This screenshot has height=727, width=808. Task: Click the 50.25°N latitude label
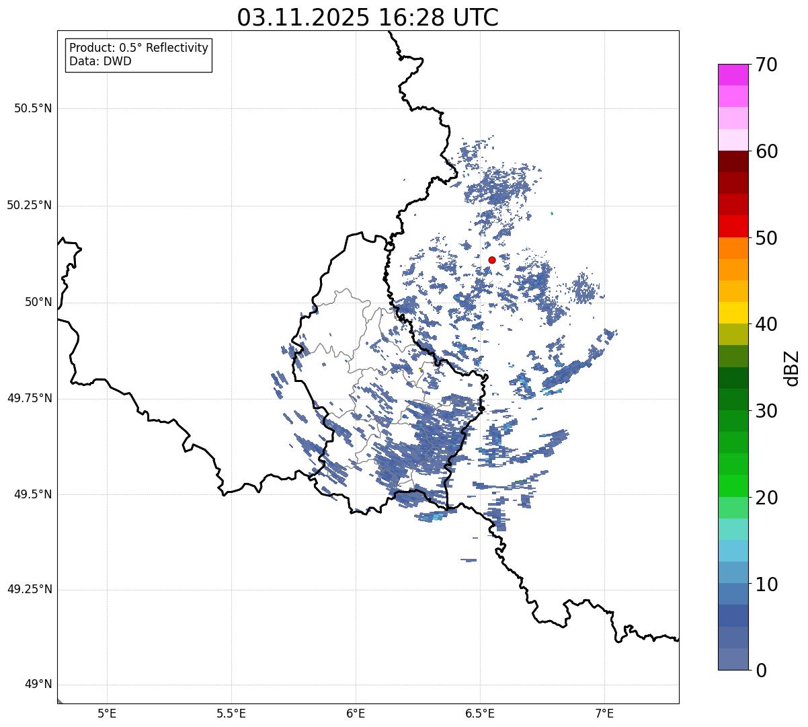[30, 205]
